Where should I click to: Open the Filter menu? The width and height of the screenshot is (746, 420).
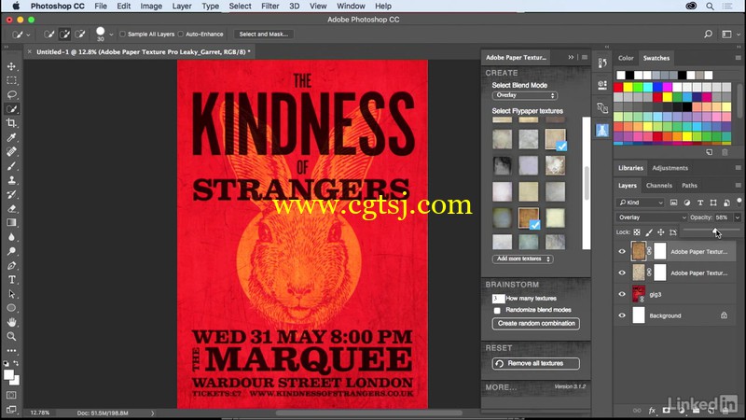coord(269,7)
